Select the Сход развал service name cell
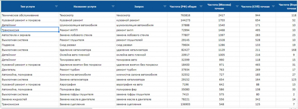298x109 pixels. tap(87, 45)
